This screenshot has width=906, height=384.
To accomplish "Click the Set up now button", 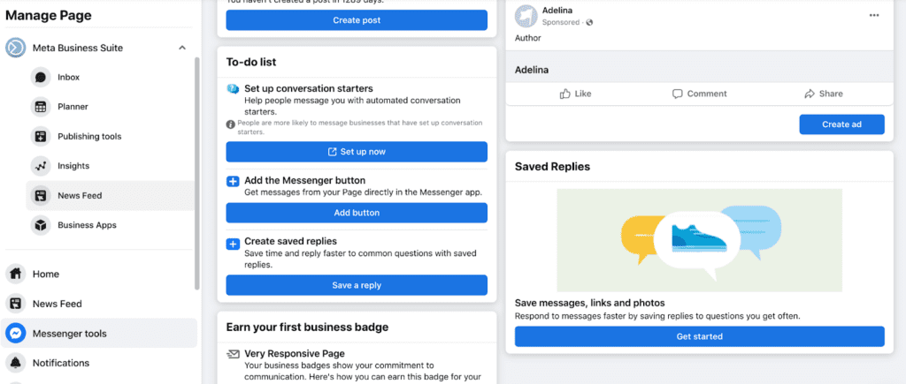I will (x=357, y=152).
